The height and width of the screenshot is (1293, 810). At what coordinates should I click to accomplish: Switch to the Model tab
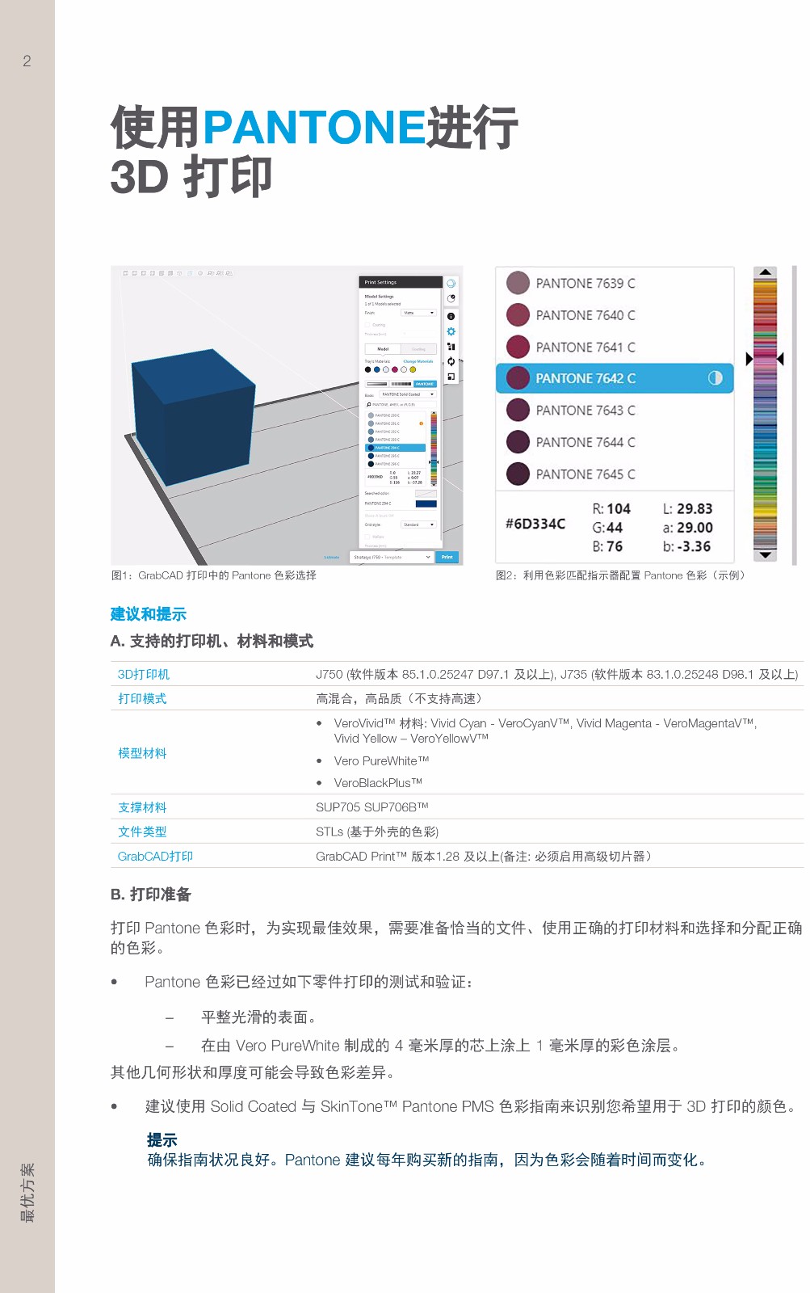[x=383, y=349]
